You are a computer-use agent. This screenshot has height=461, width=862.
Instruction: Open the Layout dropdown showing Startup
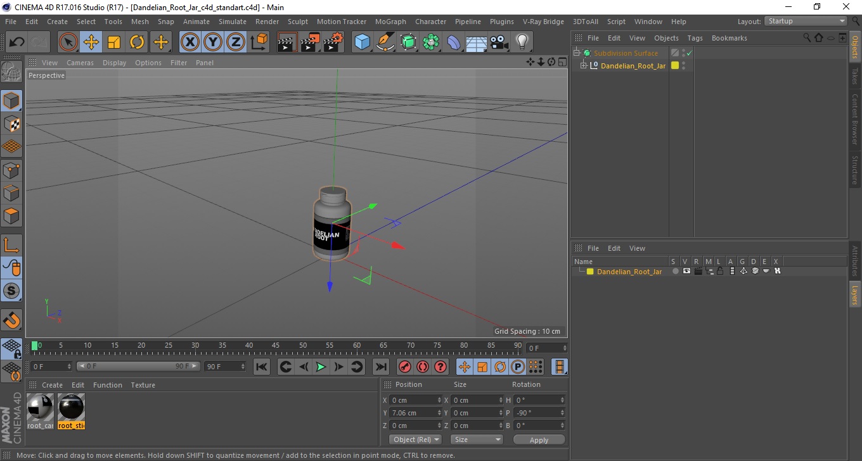(806, 21)
